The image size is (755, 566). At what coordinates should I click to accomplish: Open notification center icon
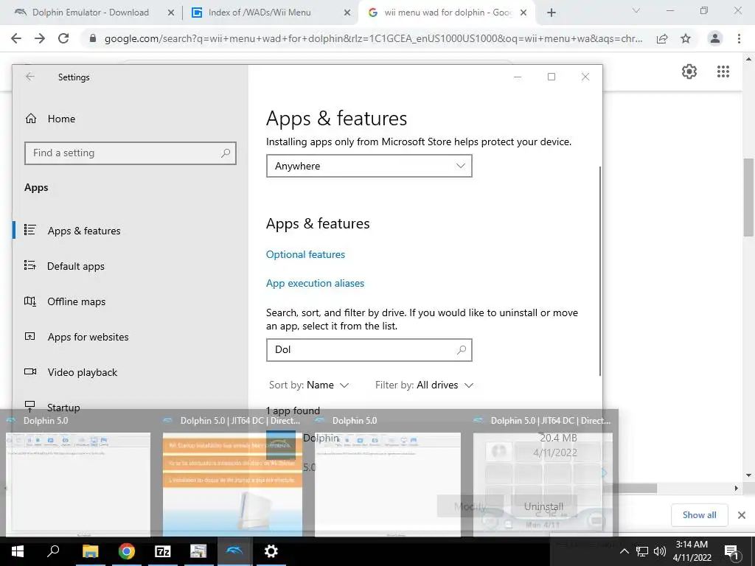731,551
